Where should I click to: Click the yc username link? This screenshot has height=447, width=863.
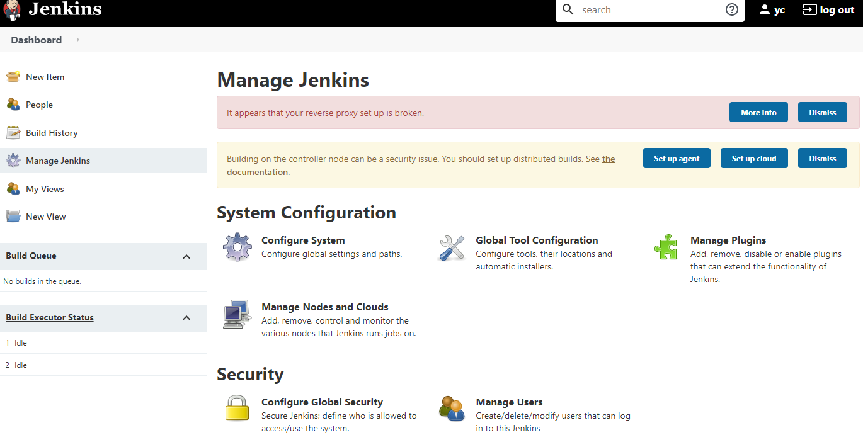pyautogui.click(x=780, y=10)
